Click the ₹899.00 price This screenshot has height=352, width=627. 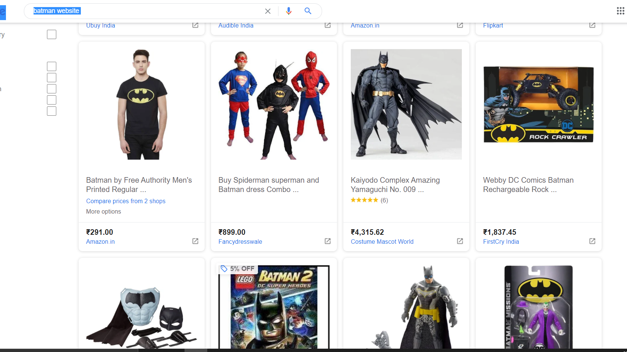232,232
